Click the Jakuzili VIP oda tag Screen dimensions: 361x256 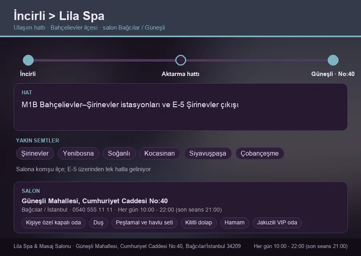[x=277, y=223]
